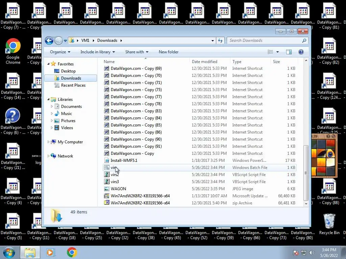Click the file list scrollbar thumb
Viewport: 346px width, 259px height.
(306, 173)
